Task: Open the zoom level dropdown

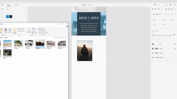Action: click(x=160, y=5)
